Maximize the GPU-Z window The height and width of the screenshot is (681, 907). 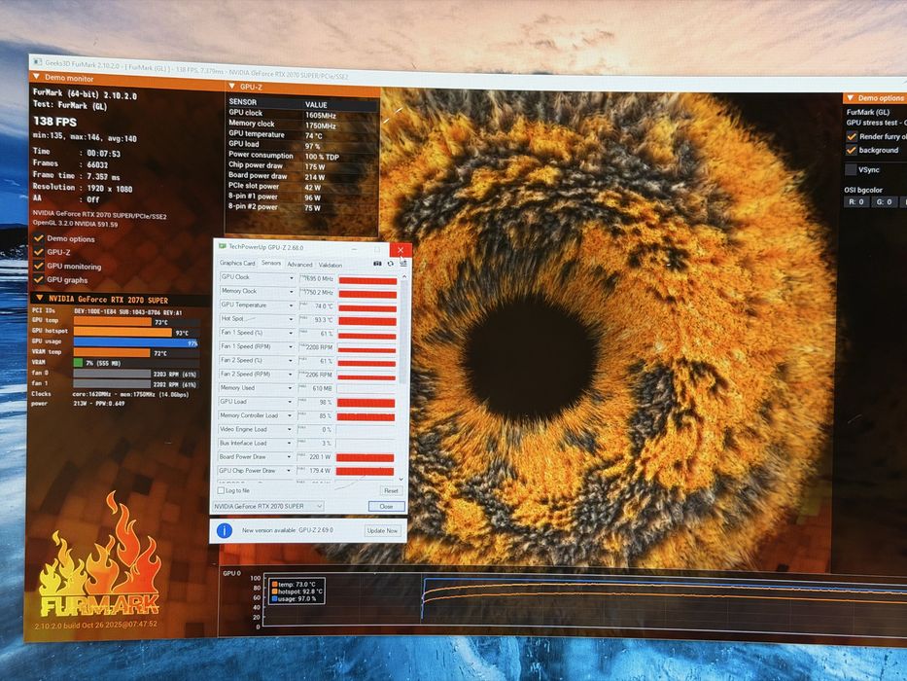[377, 250]
